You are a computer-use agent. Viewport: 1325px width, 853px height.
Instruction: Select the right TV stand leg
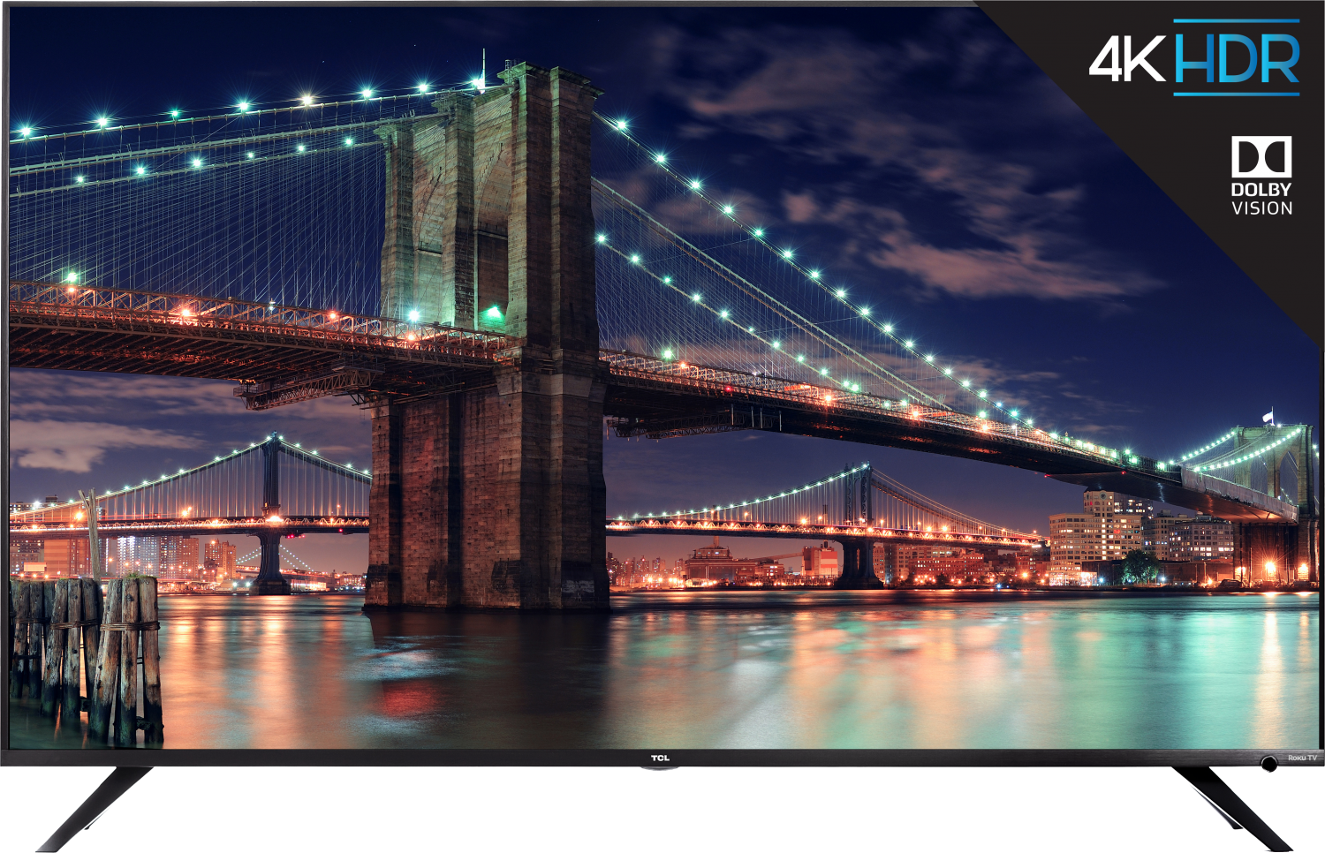[x=1241, y=808]
